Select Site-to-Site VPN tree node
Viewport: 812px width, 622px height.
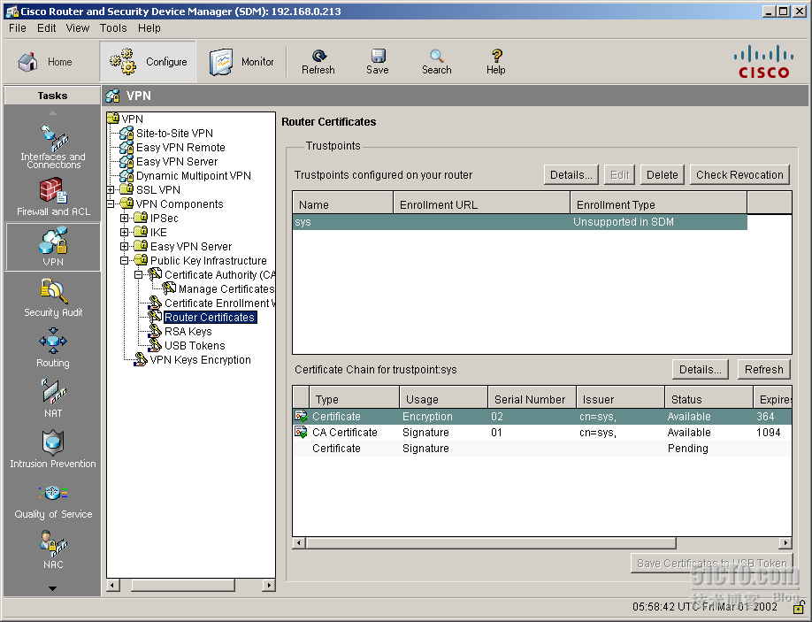click(174, 133)
